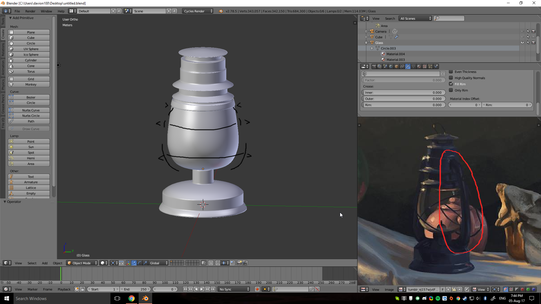Viewport: 541px width, 304px height.
Task: Open the Render properties tab (camera)
Action: click(x=374, y=66)
